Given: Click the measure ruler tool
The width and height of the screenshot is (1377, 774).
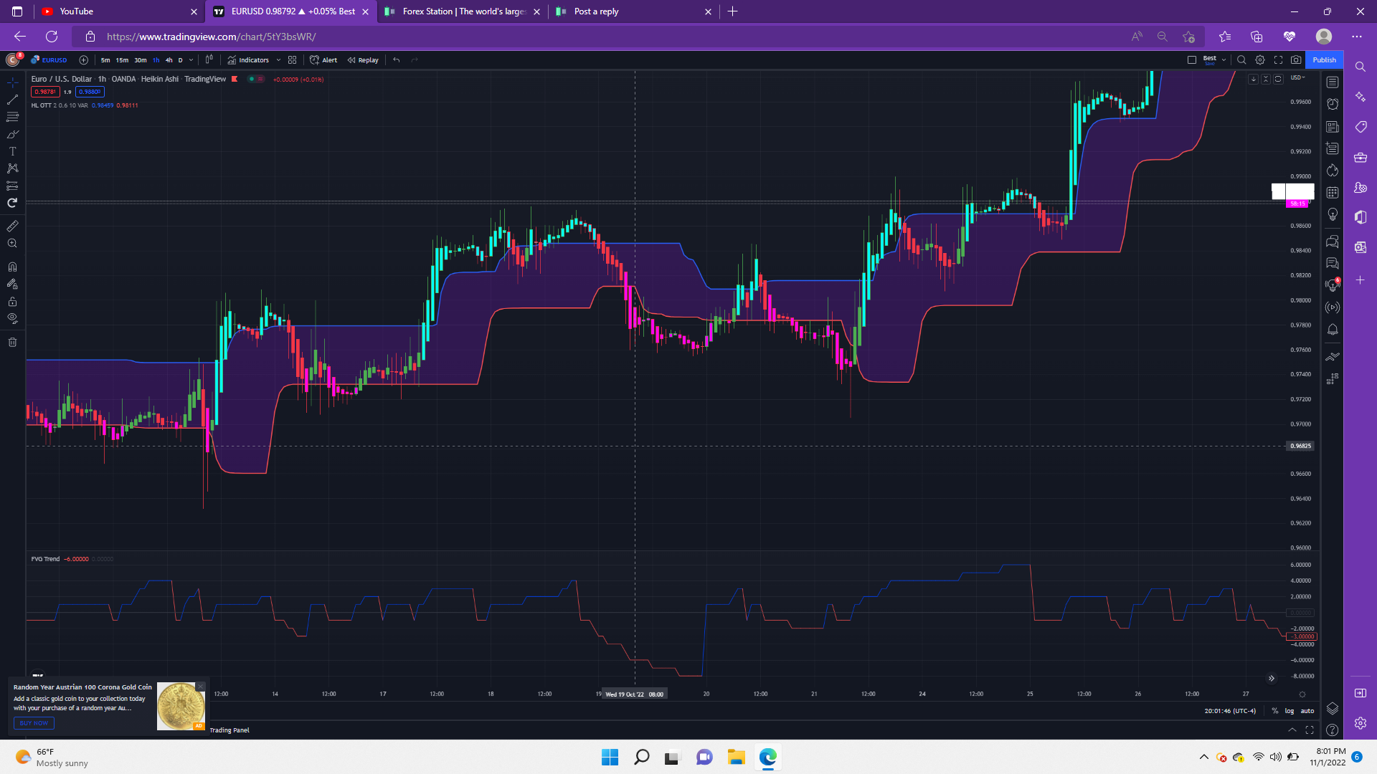Looking at the screenshot, I should (12, 226).
